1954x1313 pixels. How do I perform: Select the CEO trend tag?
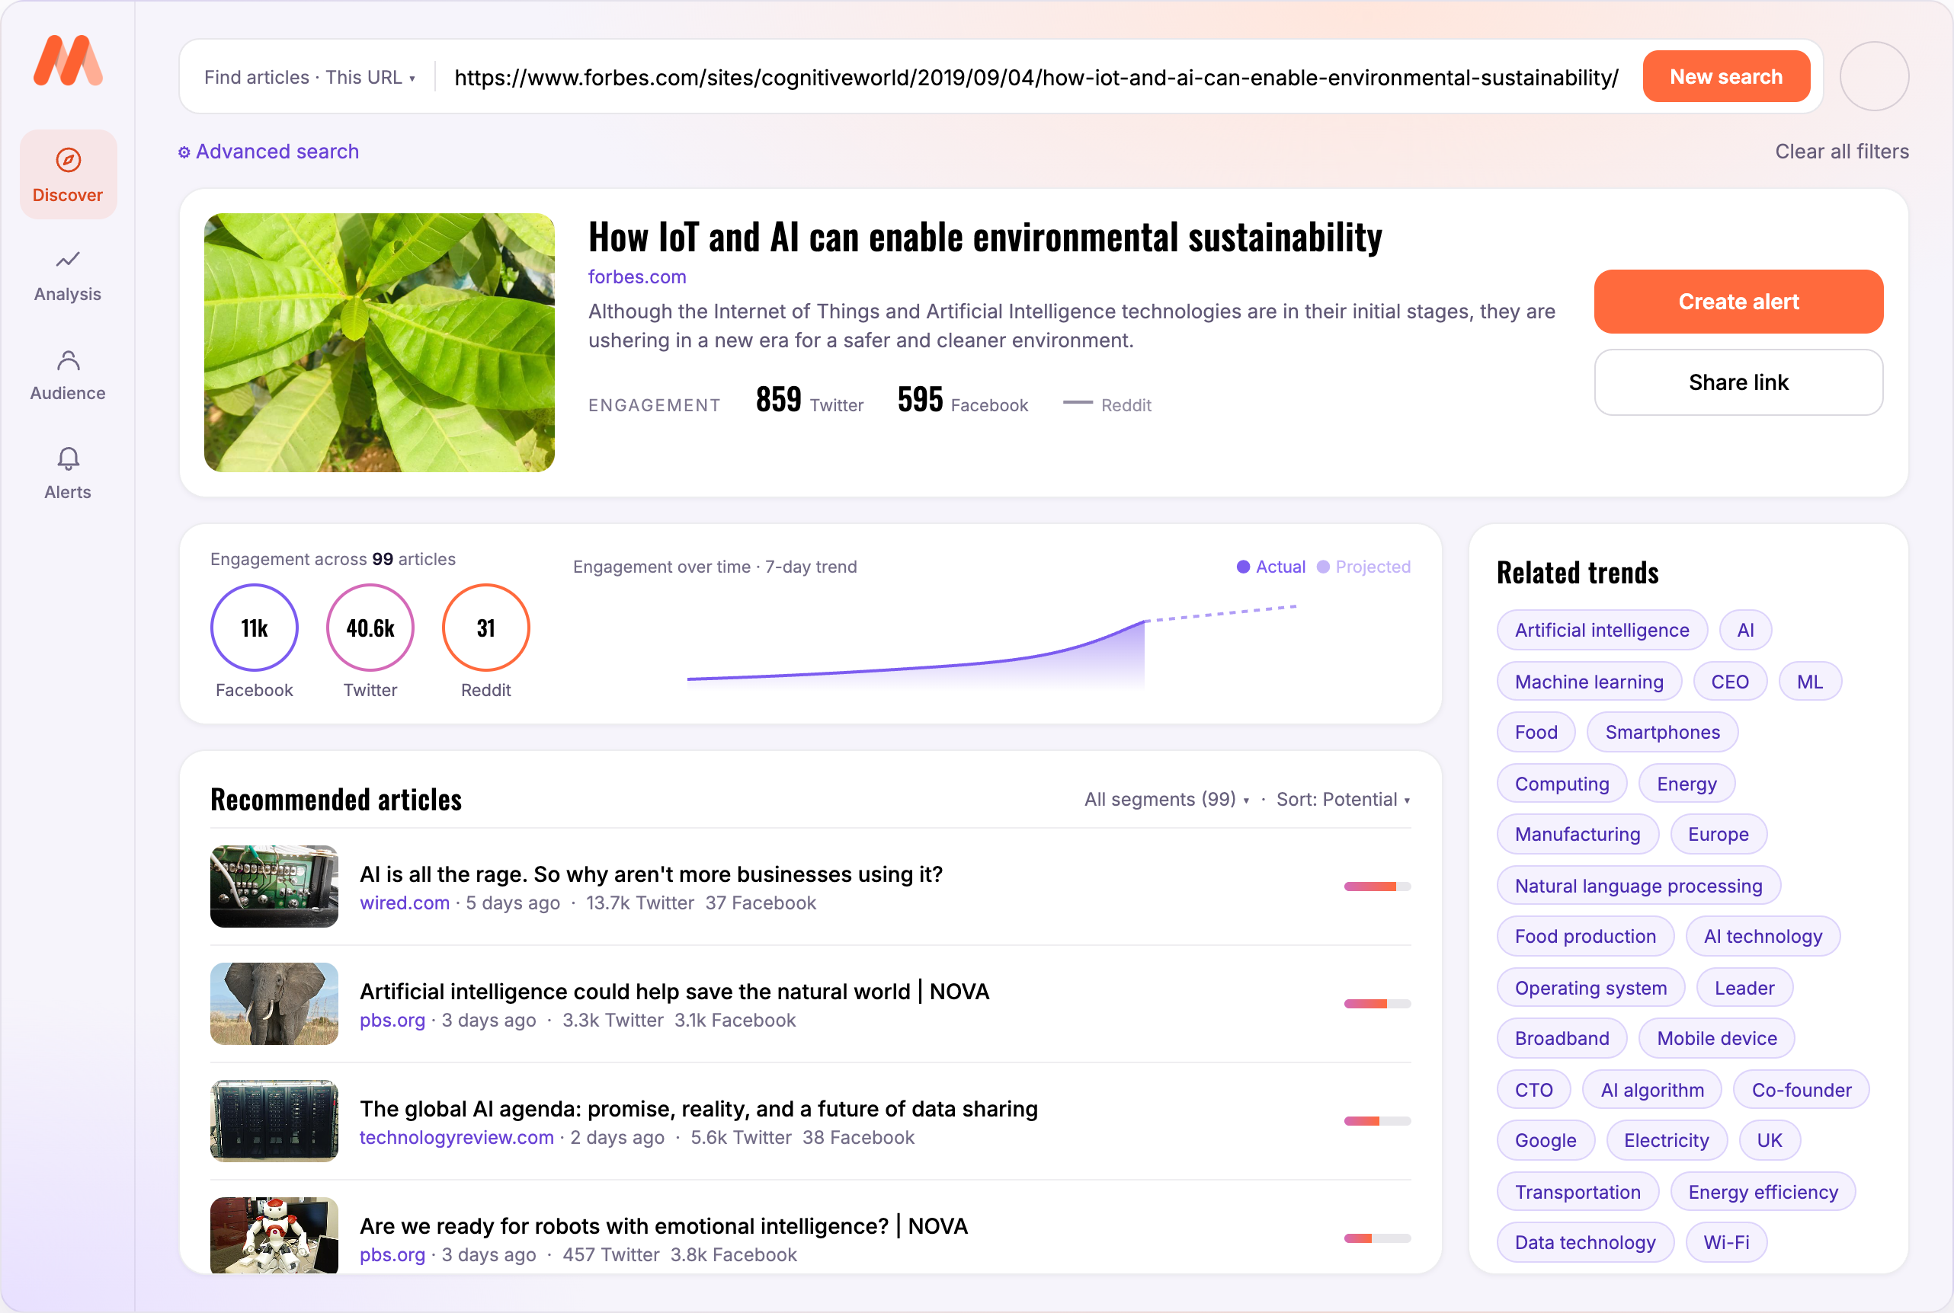coord(1729,682)
